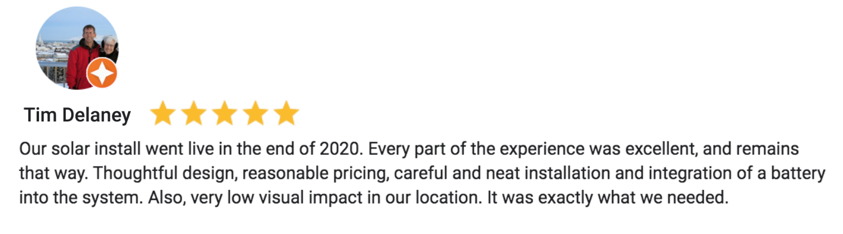
Task: Open Tim Delaney's reviewer profile name
Action: (x=77, y=115)
